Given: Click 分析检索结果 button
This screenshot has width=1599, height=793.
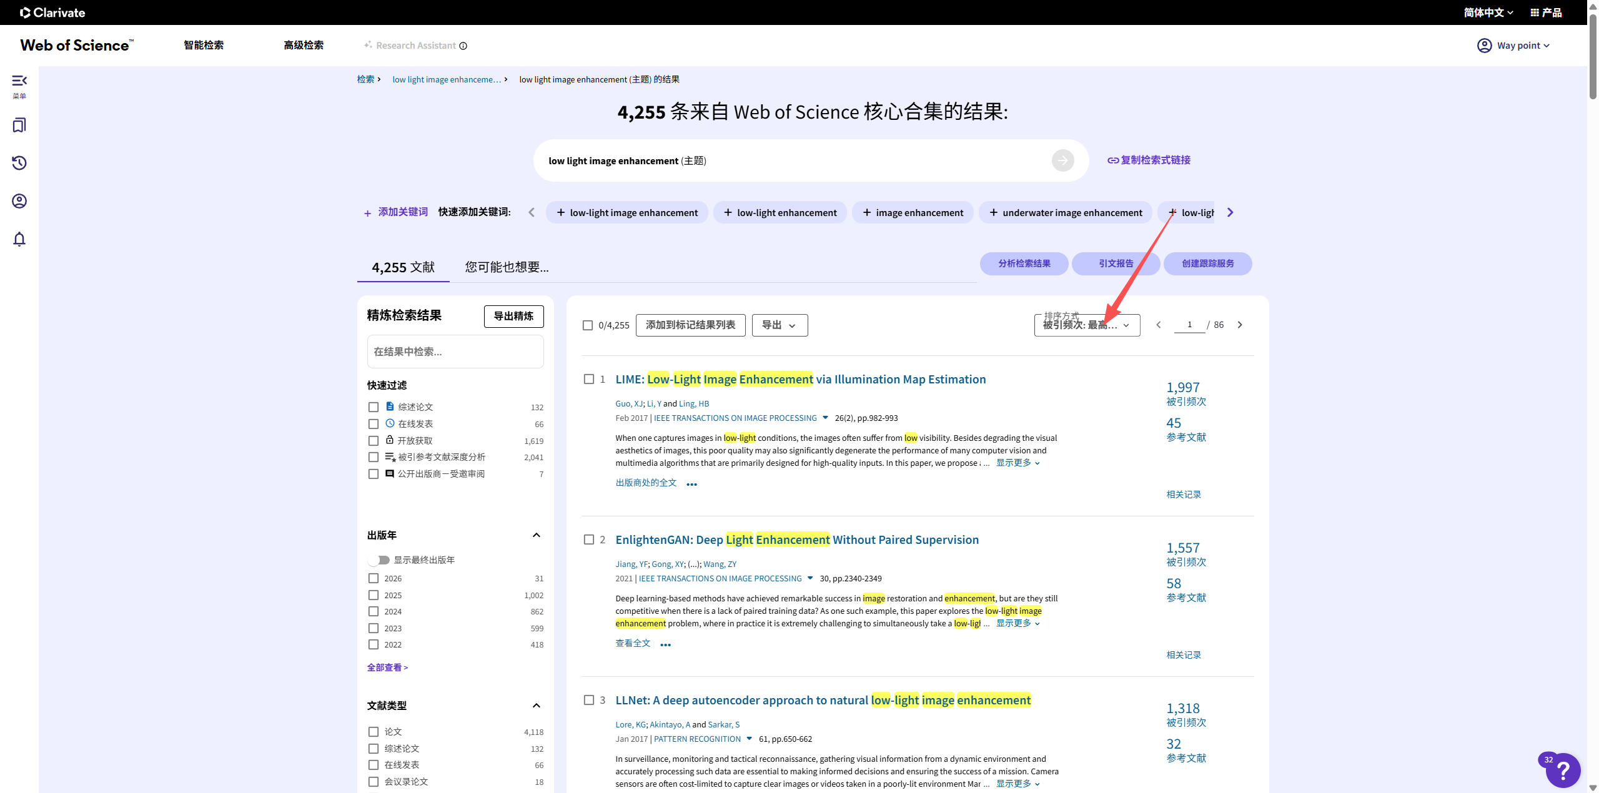Looking at the screenshot, I should (1024, 264).
